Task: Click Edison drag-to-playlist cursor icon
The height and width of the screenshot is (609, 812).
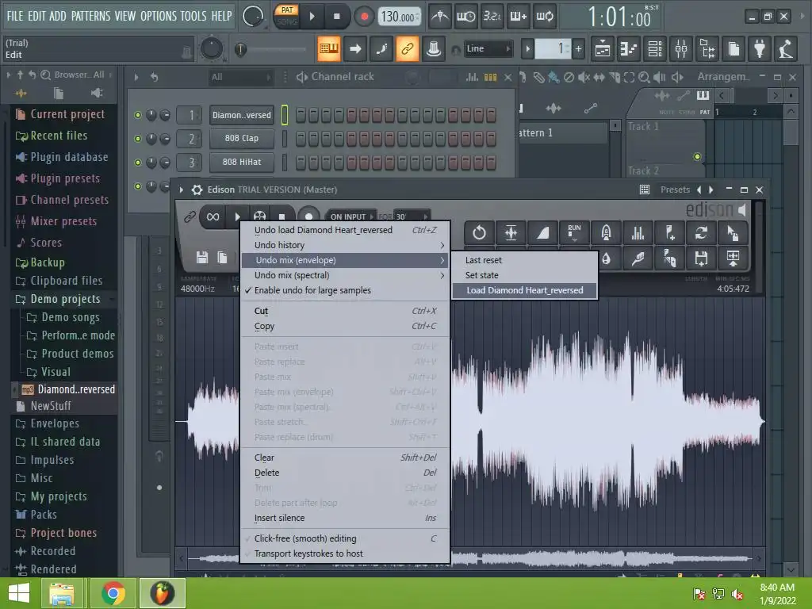Action: point(733,233)
